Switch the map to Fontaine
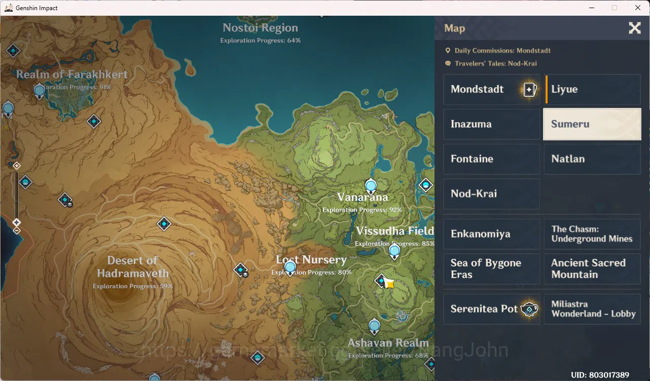This screenshot has height=381, width=650. point(491,159)
